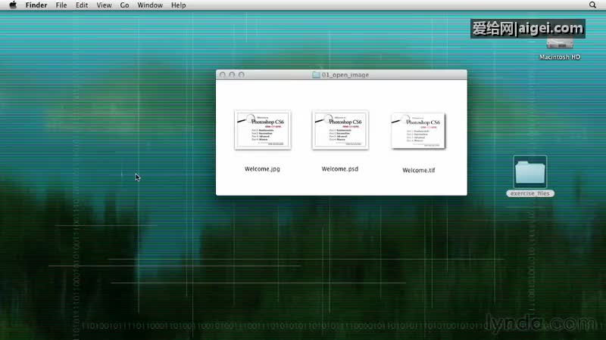Screen dimensions: 606x340
Task: Close the 01_open_image Finder window
Action: (223, 75)
